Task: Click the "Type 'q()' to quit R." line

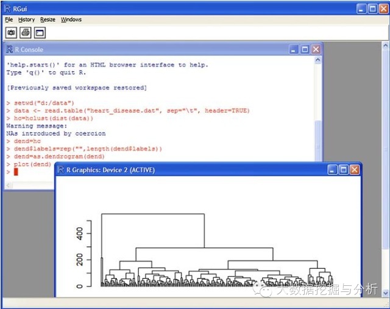Action: point(46,72)
